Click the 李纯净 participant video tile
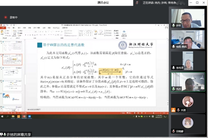 [x=188, y=61]
